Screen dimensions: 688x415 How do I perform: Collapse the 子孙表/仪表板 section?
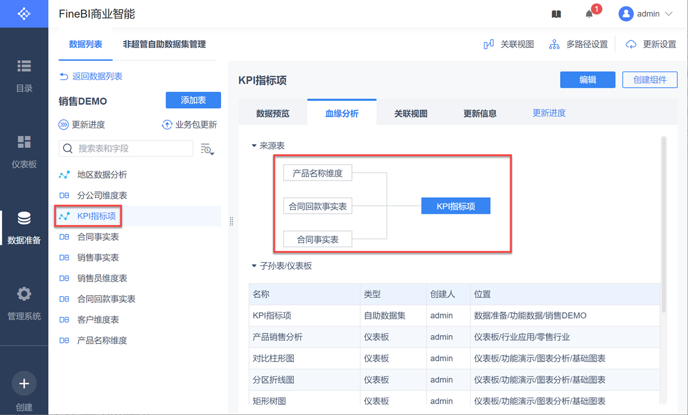tap(254, 266)
